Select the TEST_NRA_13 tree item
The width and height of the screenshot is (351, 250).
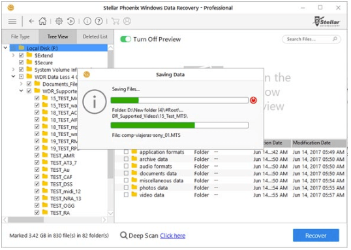click(x=66, y=199)
